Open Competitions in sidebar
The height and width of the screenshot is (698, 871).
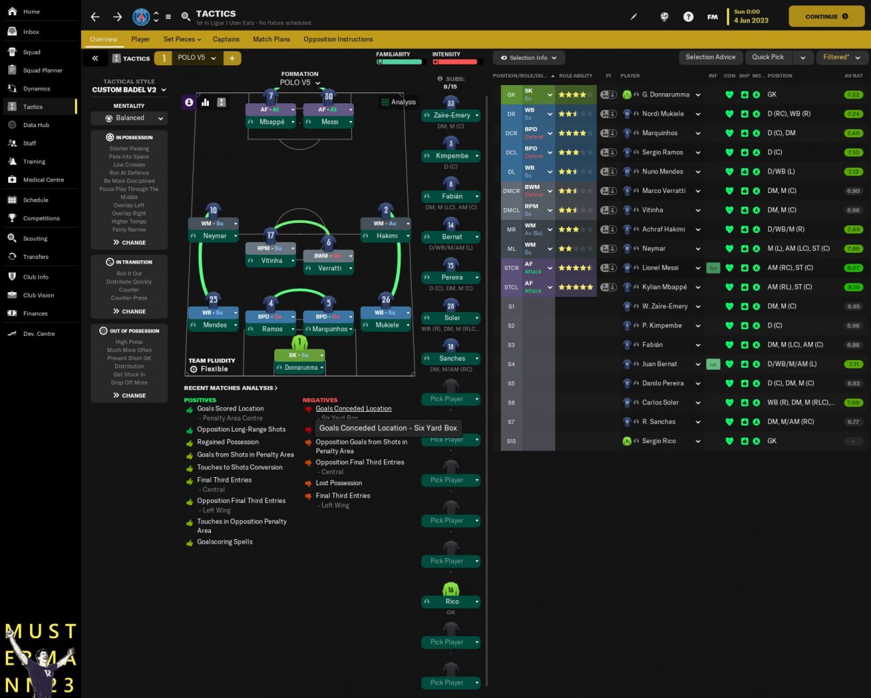[42, 218]
